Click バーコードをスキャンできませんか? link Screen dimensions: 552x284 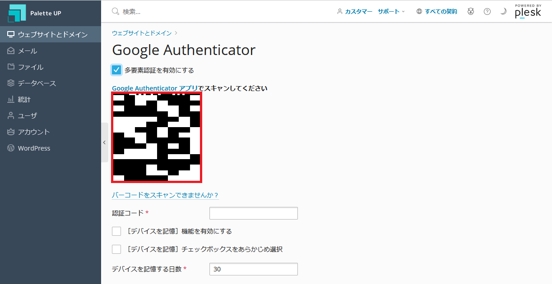click(165, 195)
